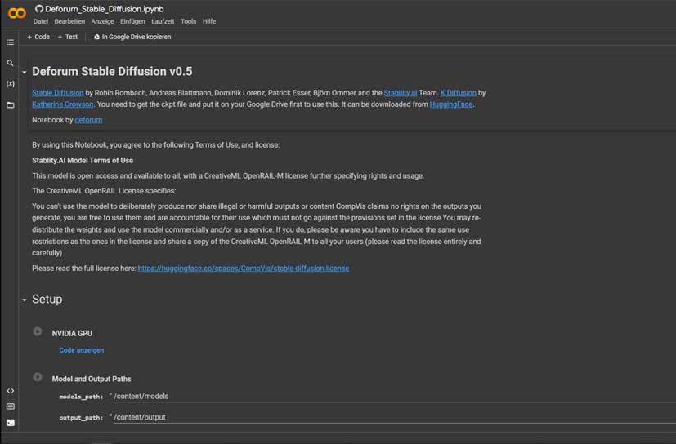Follow the deforum notebook author link
Viewport: 676px width, 444px height.
pyautogui.click(x=88, y=120)
